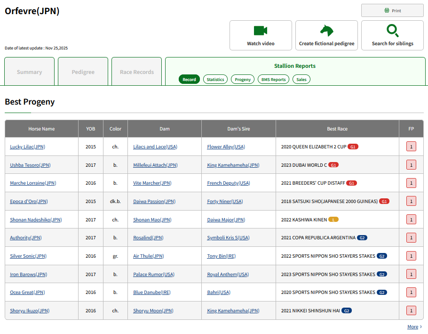Click FP 1 box in Ushba Tesoro row
The height and width of the screenshot is (334, 428).
[x=411, y=165]
